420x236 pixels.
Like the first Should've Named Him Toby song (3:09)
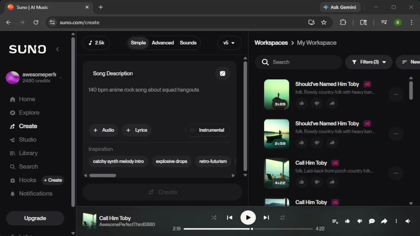pos(302,103)
